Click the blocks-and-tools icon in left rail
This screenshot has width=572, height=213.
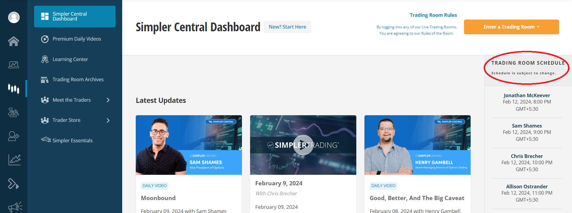tap(14, 113)
